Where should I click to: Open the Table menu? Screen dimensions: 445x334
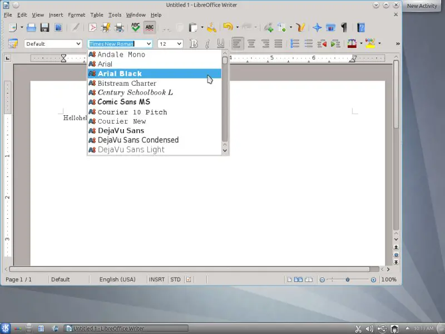coord(97,15)
